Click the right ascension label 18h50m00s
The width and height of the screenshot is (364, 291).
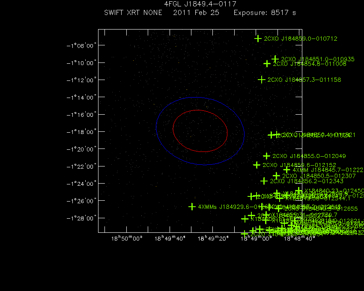click(x=127, y=238)
